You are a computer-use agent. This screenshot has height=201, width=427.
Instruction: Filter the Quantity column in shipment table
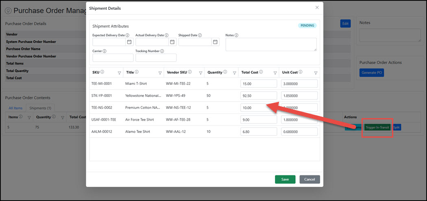235,73
